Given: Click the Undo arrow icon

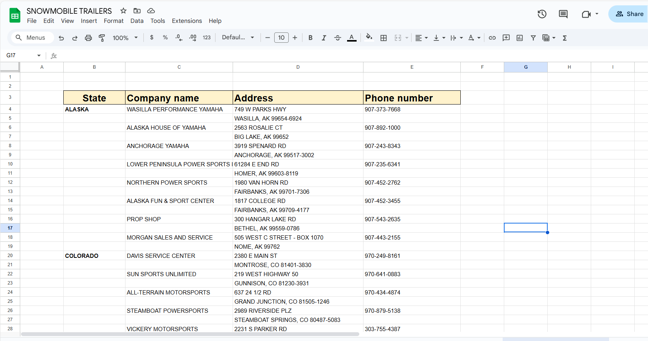Looking at the screenshot, I should (61, 38).
